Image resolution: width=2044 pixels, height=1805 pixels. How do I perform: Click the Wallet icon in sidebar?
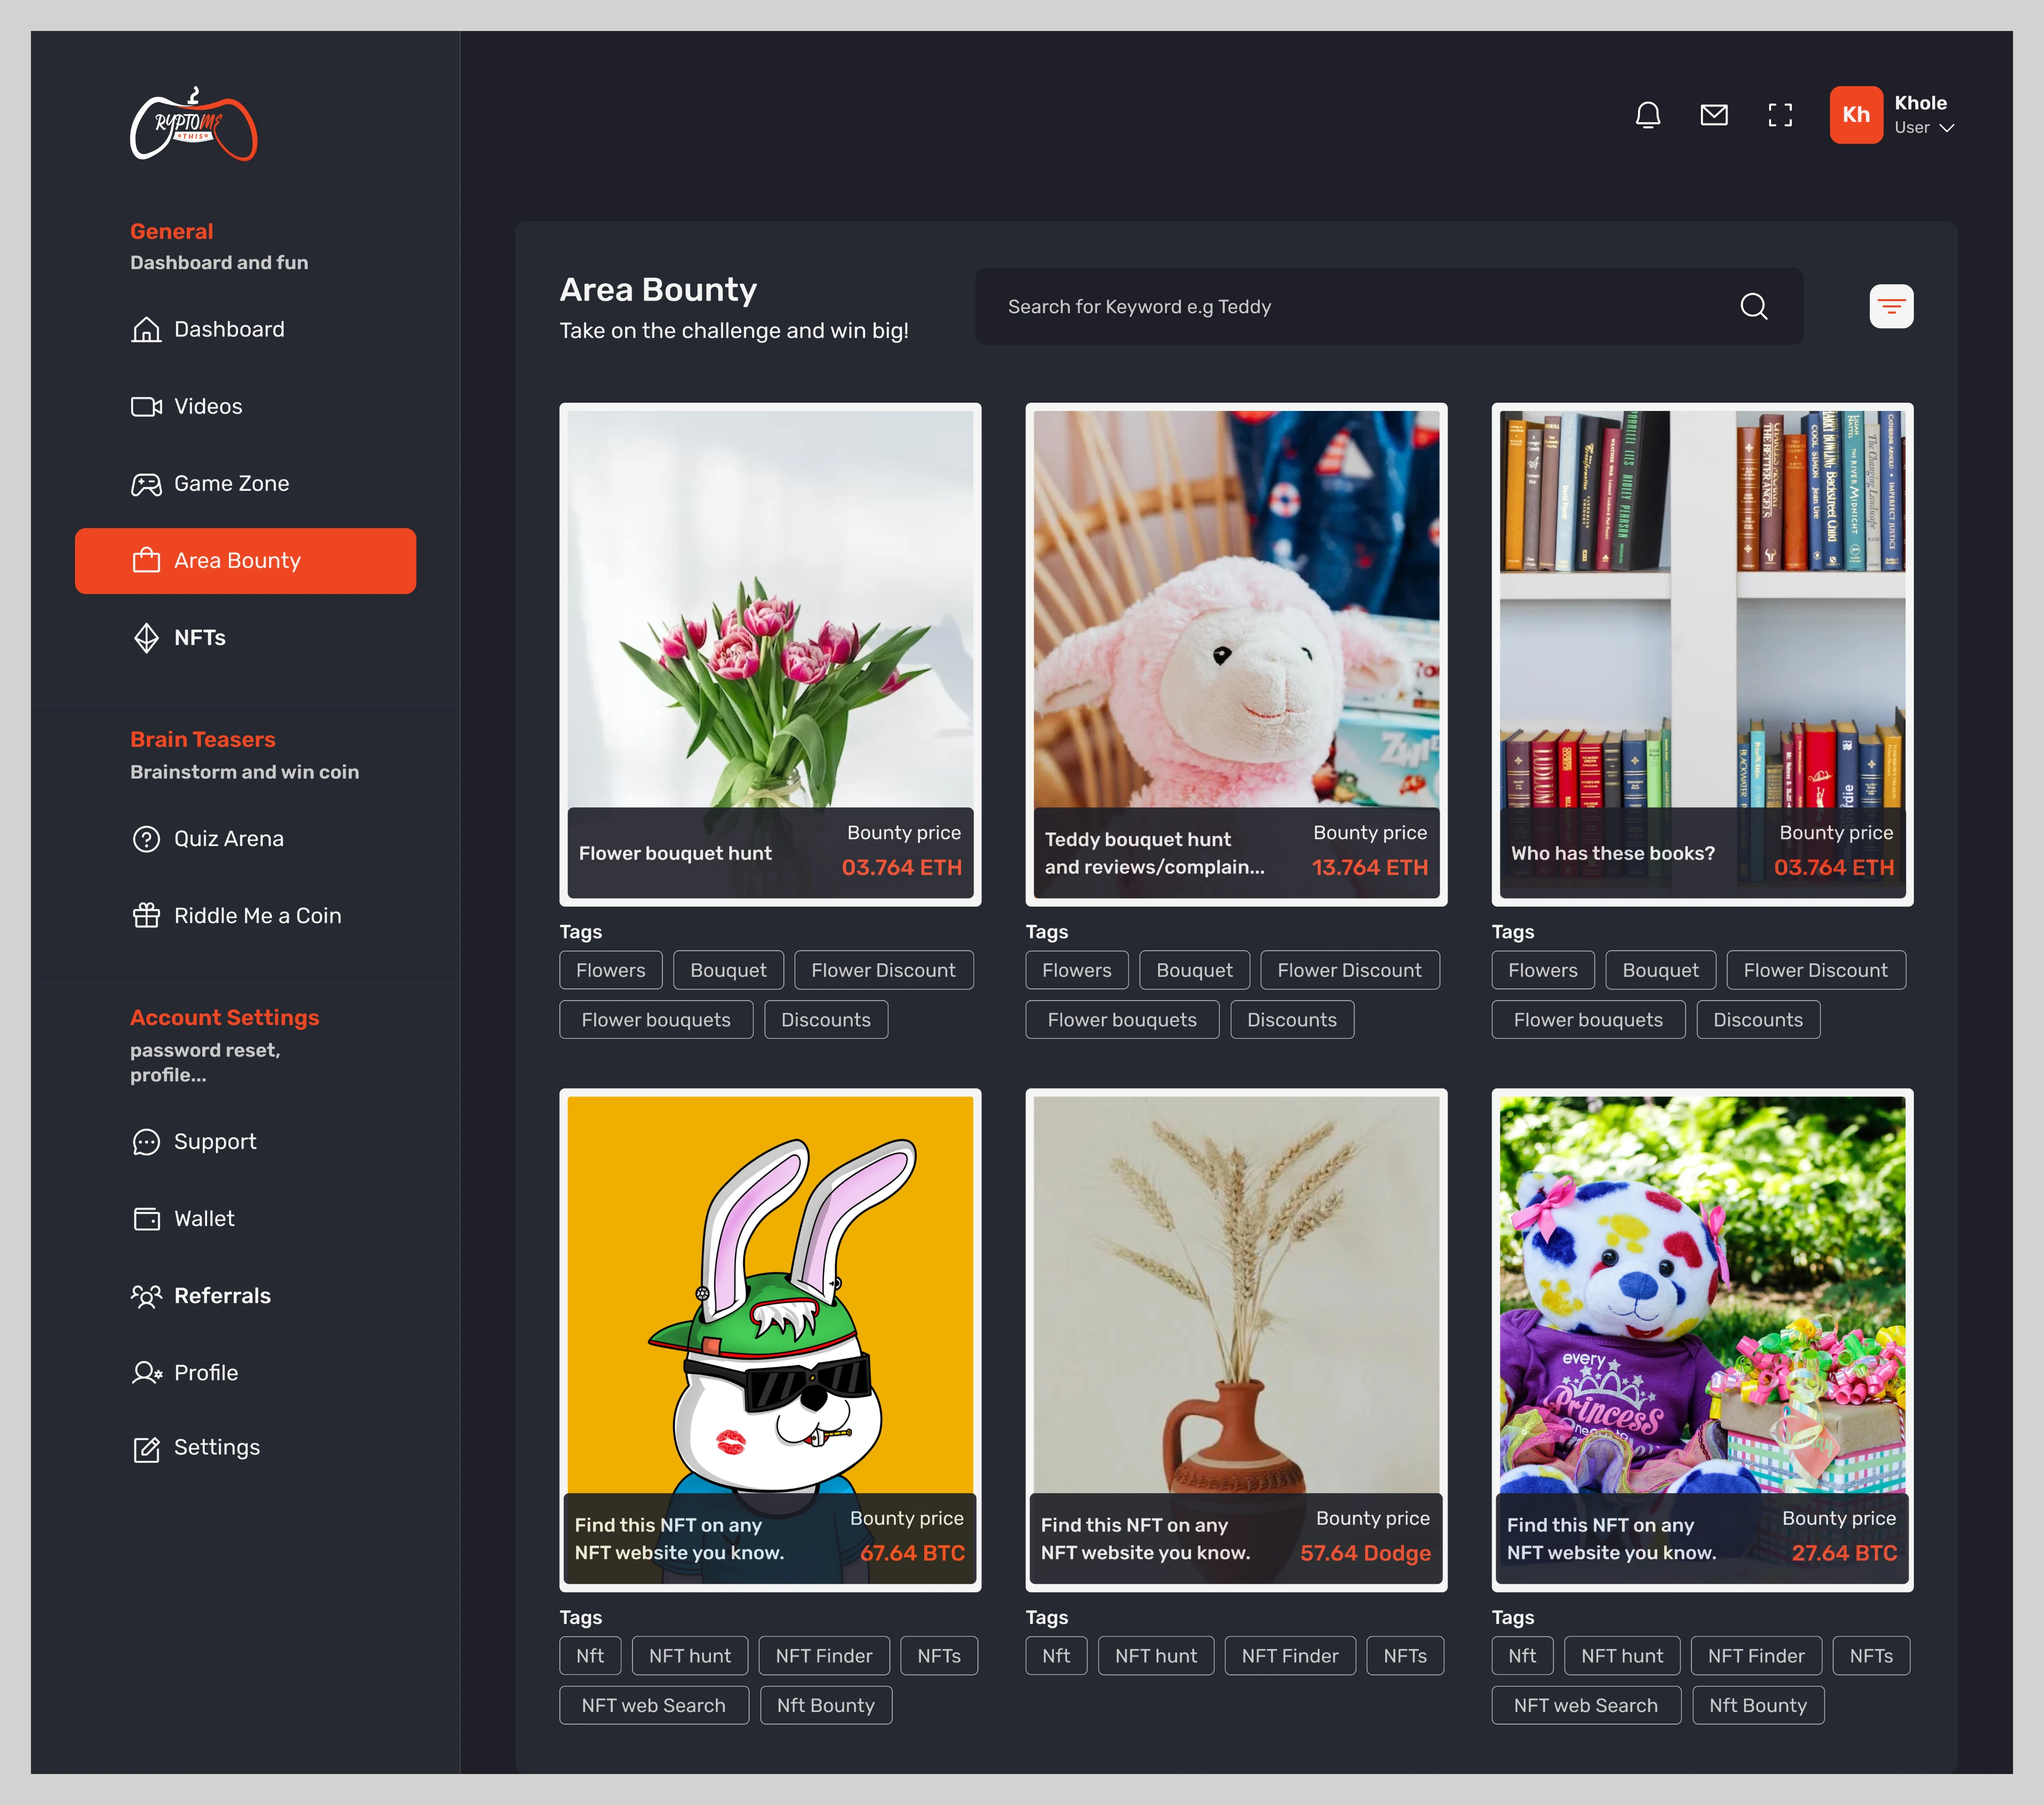[x=146, y=1219]
